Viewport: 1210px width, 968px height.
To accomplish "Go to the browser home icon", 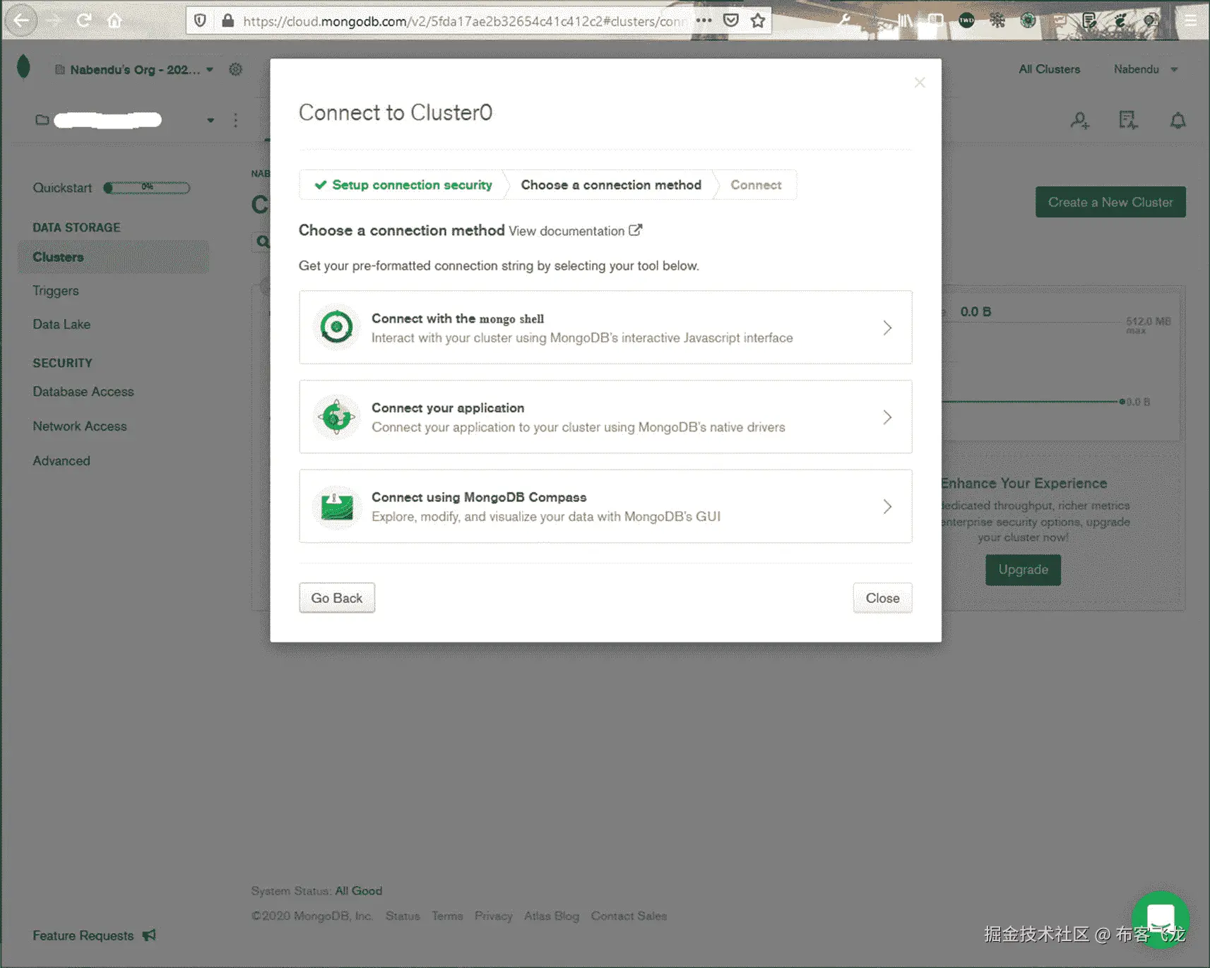I will tap(114, 20).
